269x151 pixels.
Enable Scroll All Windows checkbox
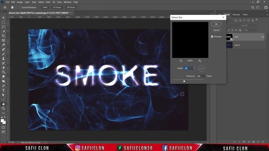pyautogui.click(x=20, y=8)
